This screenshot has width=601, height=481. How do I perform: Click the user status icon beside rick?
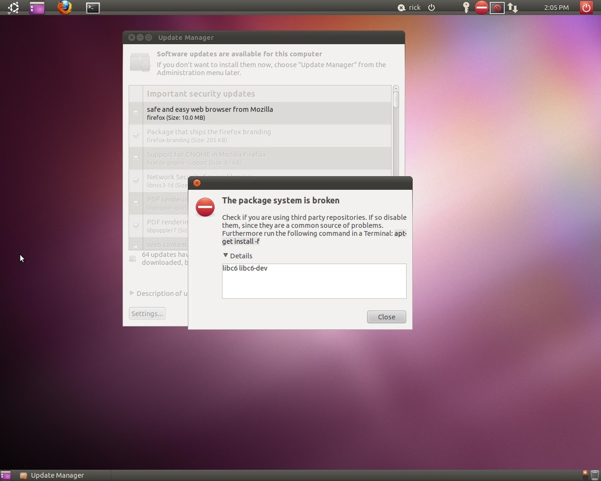pos(401,8)
